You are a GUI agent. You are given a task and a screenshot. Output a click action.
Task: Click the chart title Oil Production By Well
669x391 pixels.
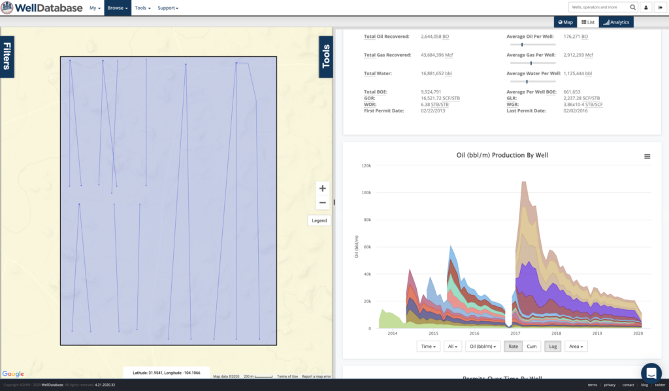click(x=502, y=156)
